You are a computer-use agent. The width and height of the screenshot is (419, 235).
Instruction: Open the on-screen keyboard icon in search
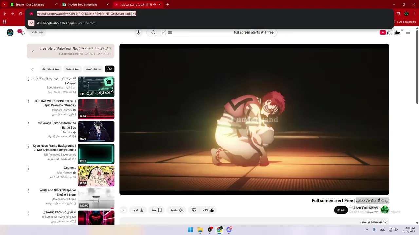coord(170,32)
